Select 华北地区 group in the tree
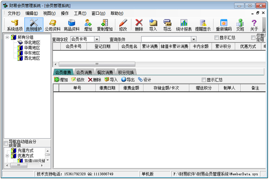 [x=32, y=42]
